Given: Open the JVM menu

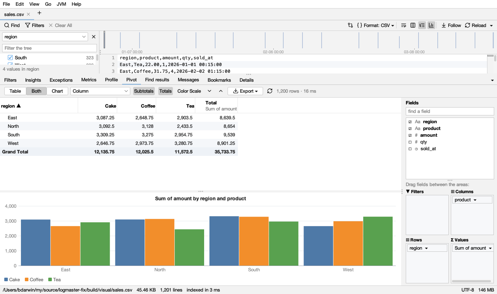Looking at the screenshot, I should [x=61, y=4].
